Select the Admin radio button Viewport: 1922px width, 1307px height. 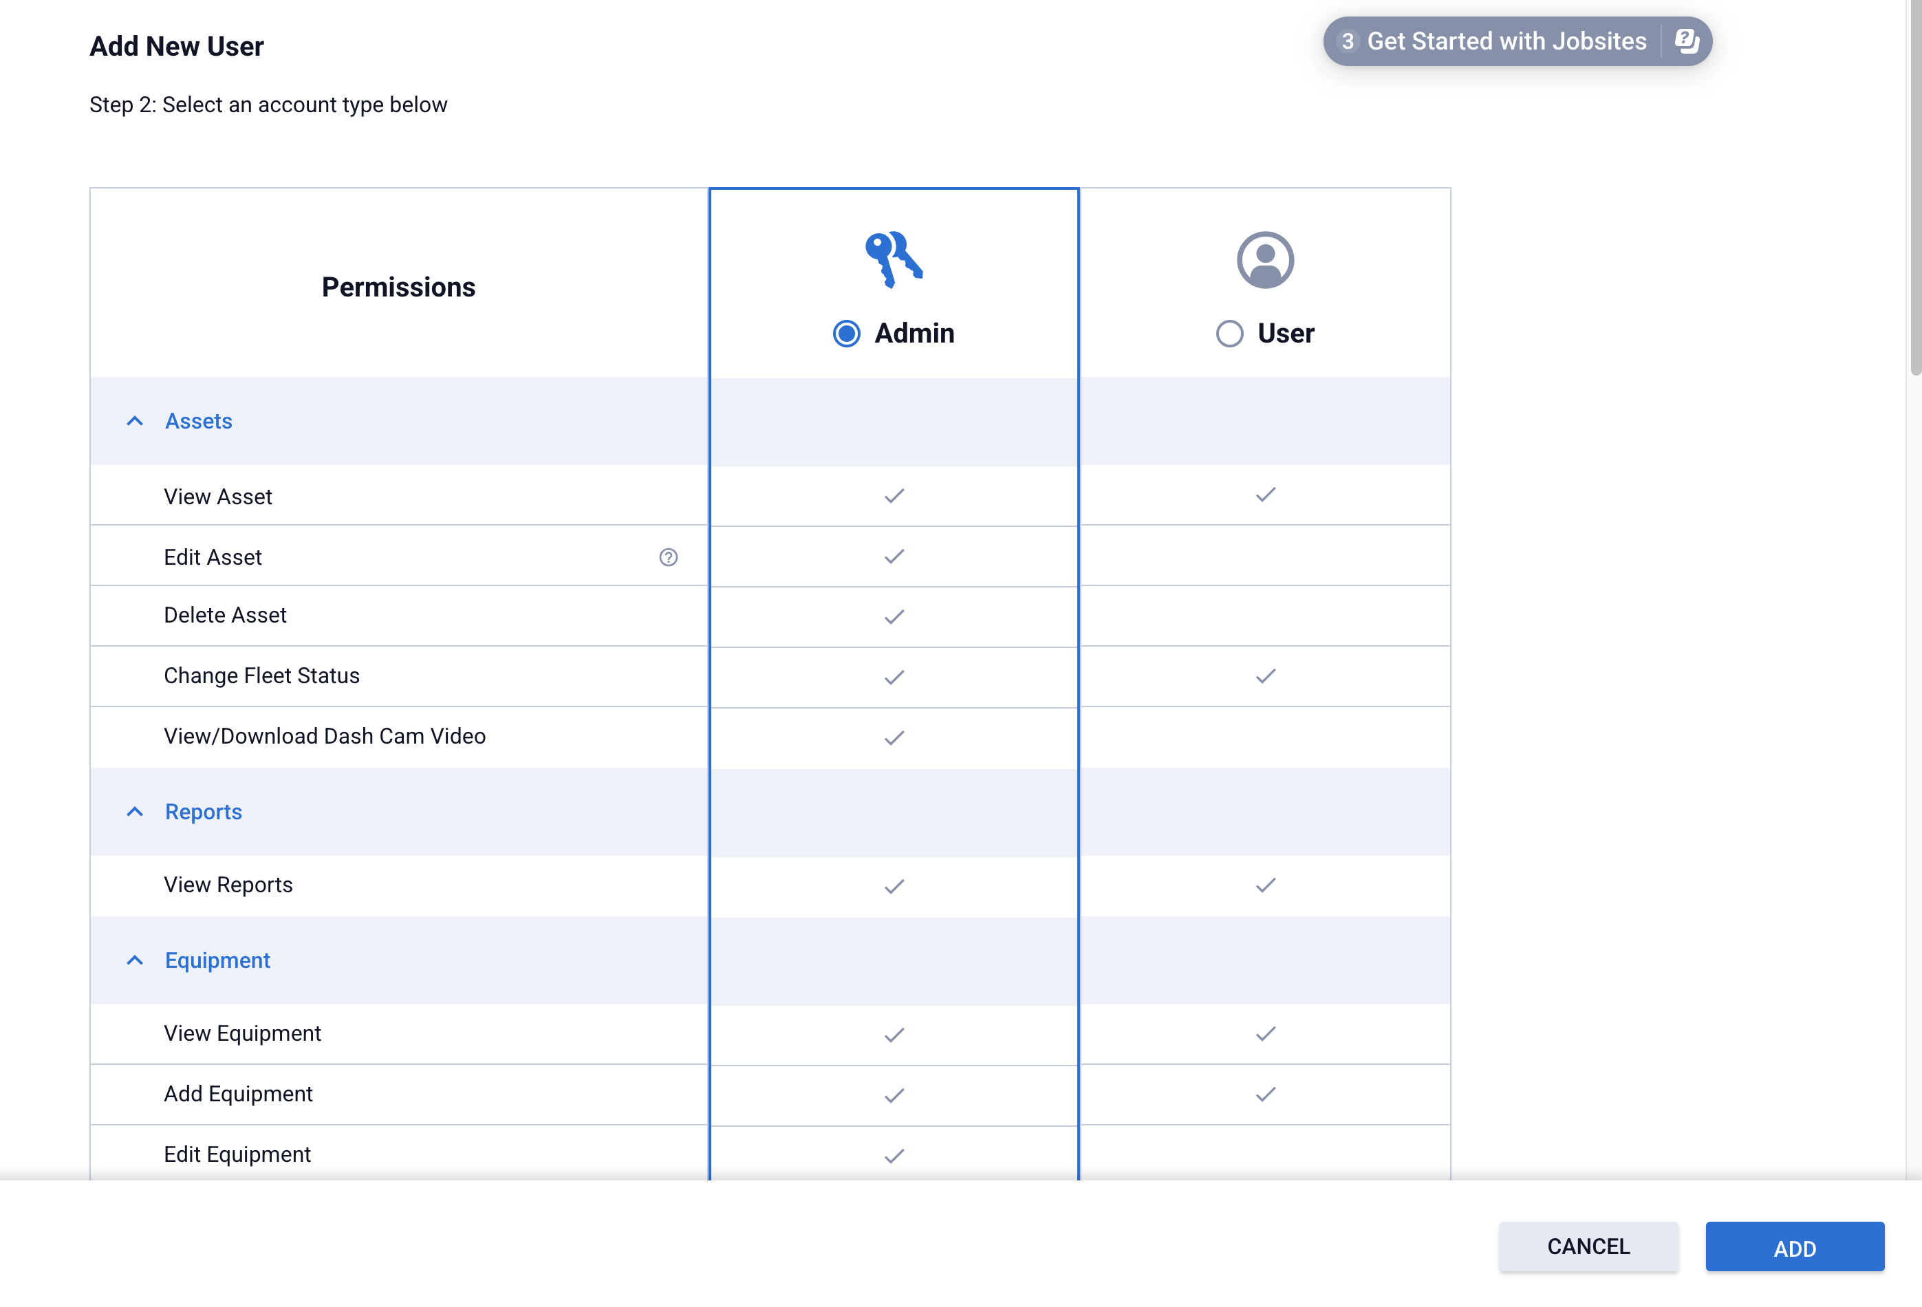pos(846,334)
